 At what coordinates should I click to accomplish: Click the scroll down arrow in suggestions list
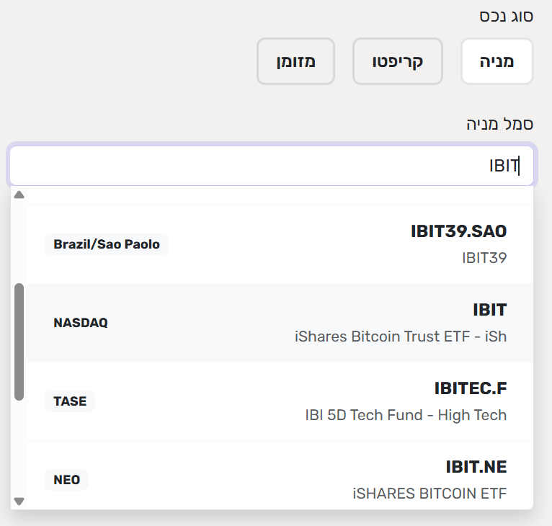19,501
